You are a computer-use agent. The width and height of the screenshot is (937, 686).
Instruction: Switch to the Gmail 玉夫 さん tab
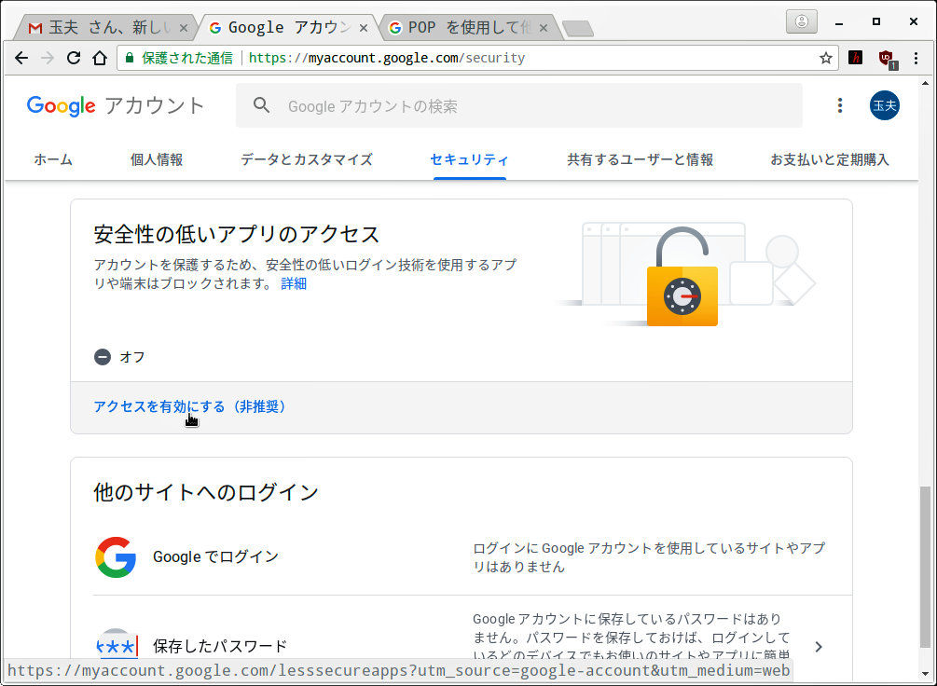click(x=106, y=28)
